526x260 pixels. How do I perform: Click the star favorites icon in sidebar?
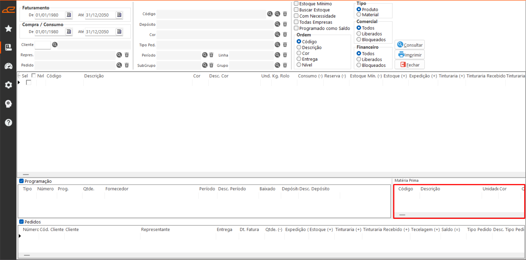coord(8,28)
